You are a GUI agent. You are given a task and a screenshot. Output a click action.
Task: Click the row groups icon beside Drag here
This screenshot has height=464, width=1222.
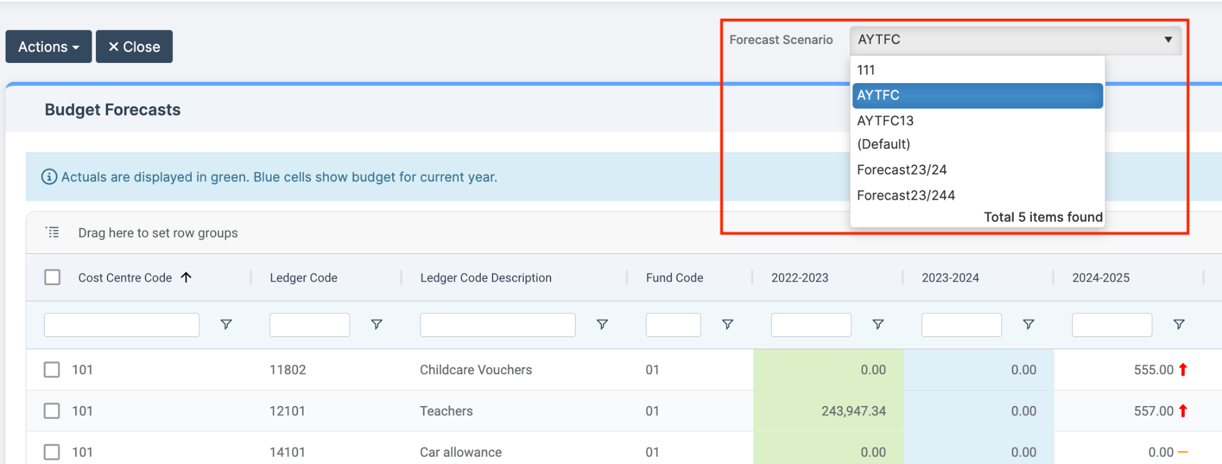coord(53,232)
